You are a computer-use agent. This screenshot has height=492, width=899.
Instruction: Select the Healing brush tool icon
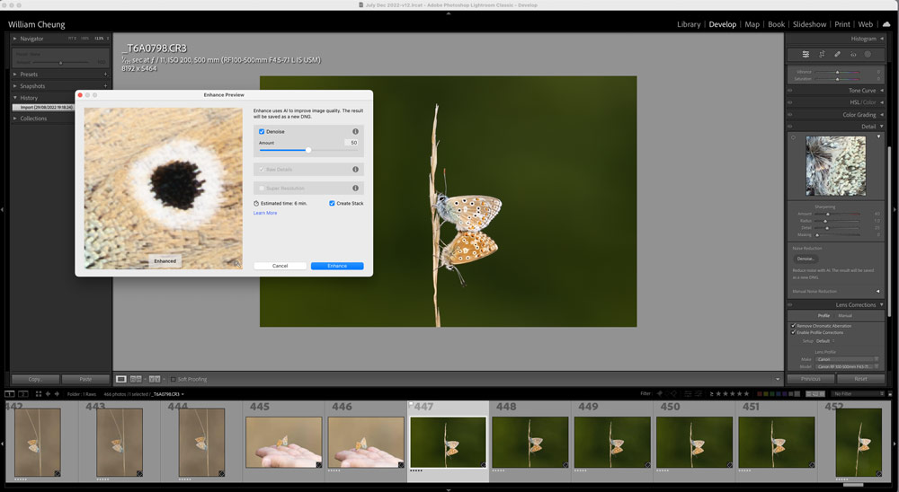[837, 55]
